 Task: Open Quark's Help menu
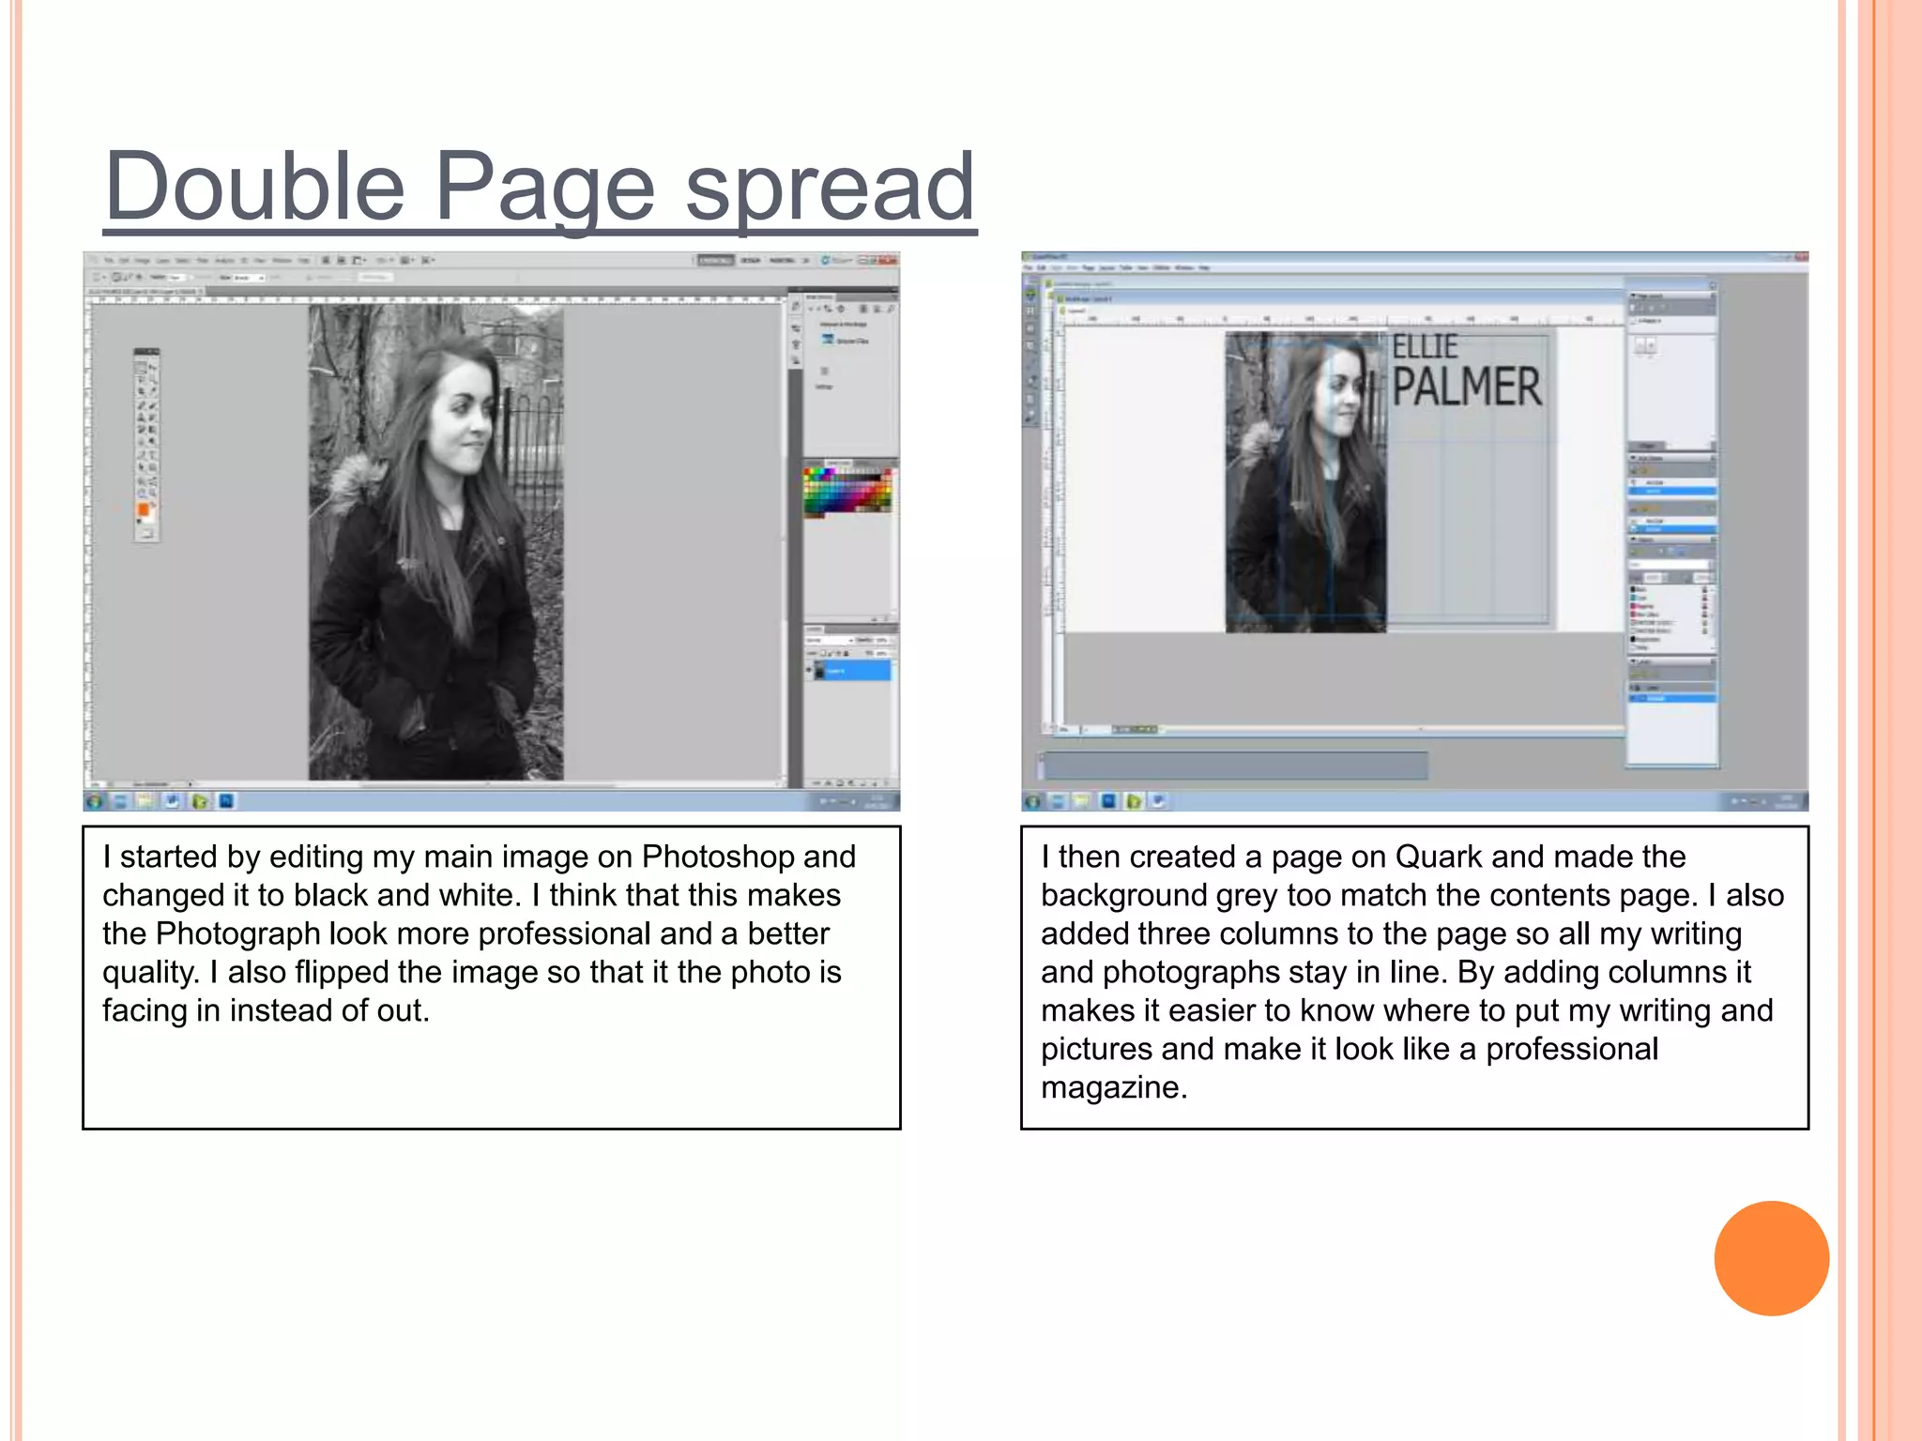pyautogui.click(x=1203, y=267)
